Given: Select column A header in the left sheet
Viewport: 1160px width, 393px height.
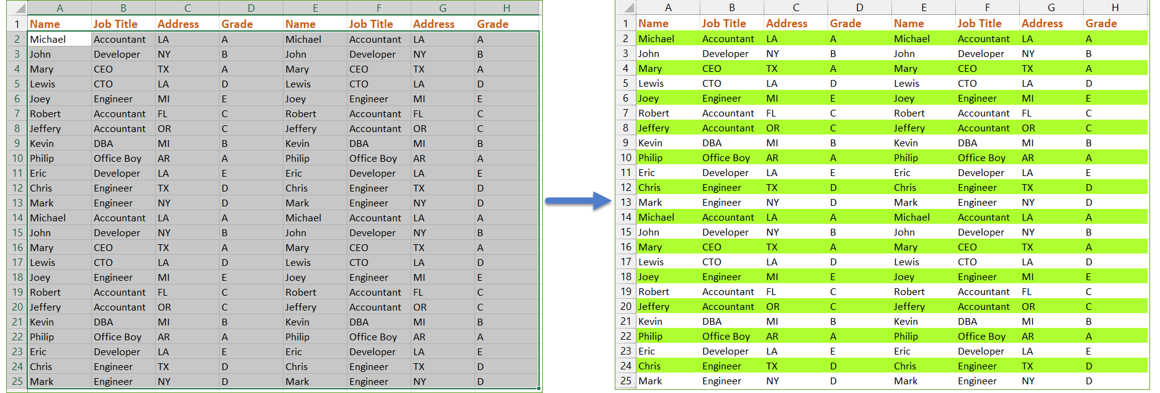Looking at the screenshot, I should pyautogui.click(x=60, y=8).
